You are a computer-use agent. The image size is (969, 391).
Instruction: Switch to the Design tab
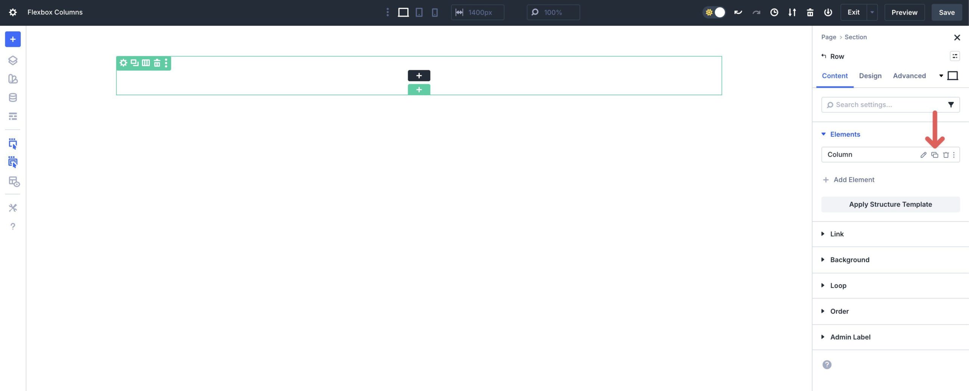[870, 76]
